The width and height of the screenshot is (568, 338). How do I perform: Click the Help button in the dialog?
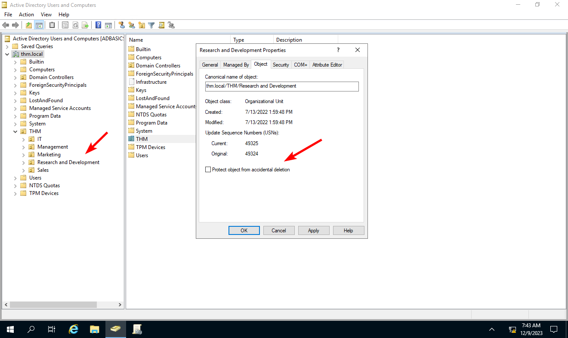coord(349,231)
